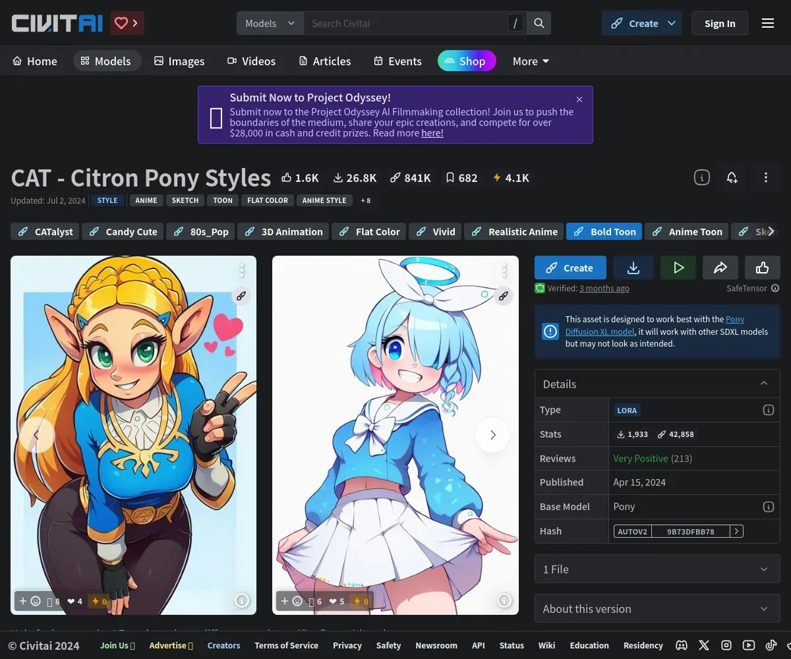Toggle the 682 bookmark collection stat
The height and width of the screenshot is (659, 791).
pos(461,178)
